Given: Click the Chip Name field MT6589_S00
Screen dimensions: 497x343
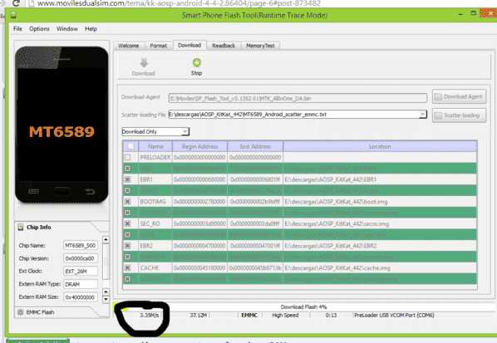Looking at the screenshot, I should 81,246.
